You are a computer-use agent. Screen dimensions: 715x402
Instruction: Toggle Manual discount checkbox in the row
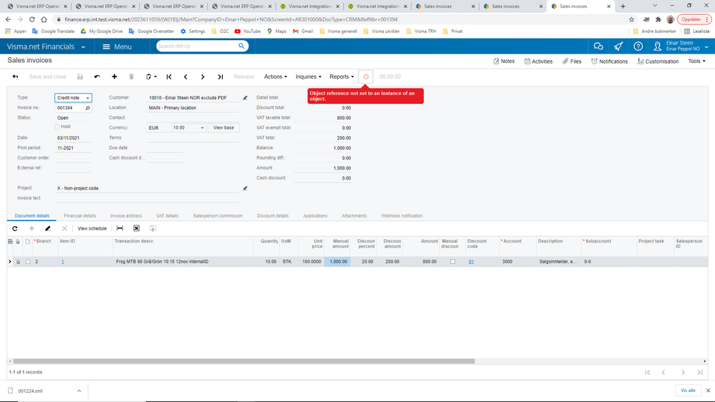coord(453,262)
